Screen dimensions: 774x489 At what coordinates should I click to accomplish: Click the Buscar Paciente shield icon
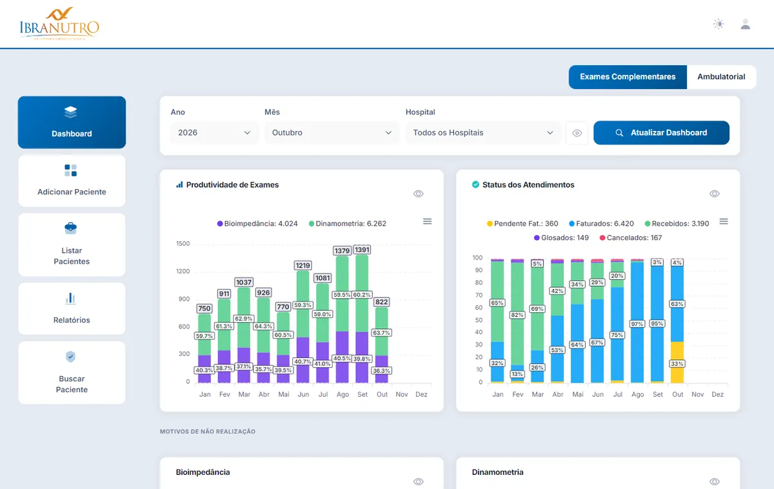click(71, 357)
